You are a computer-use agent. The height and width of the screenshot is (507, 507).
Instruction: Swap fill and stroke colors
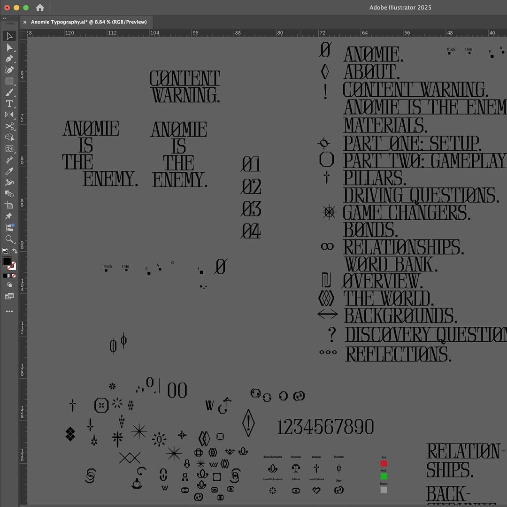[15, 251]
